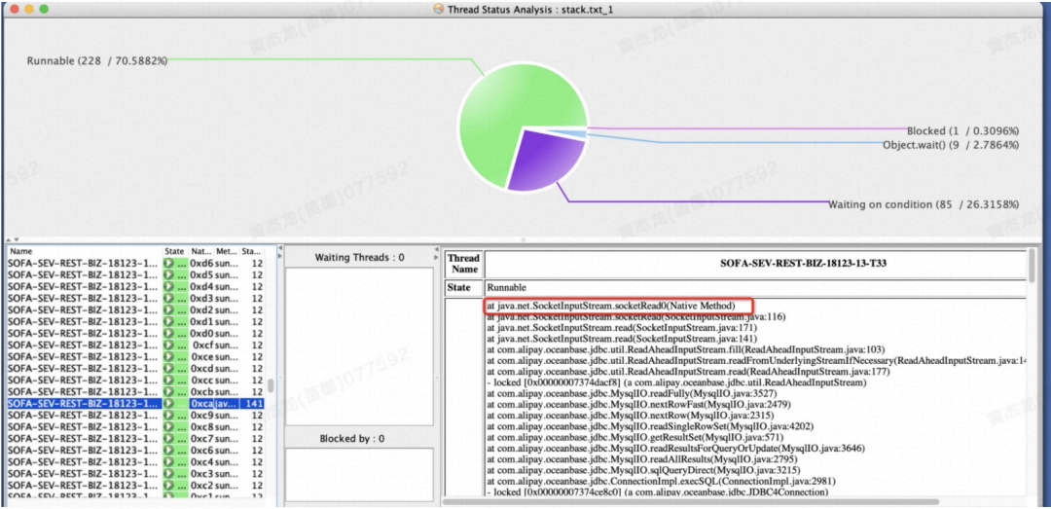
Task: Click the runnable state icon for thread 0xd4
Action: 169,286
